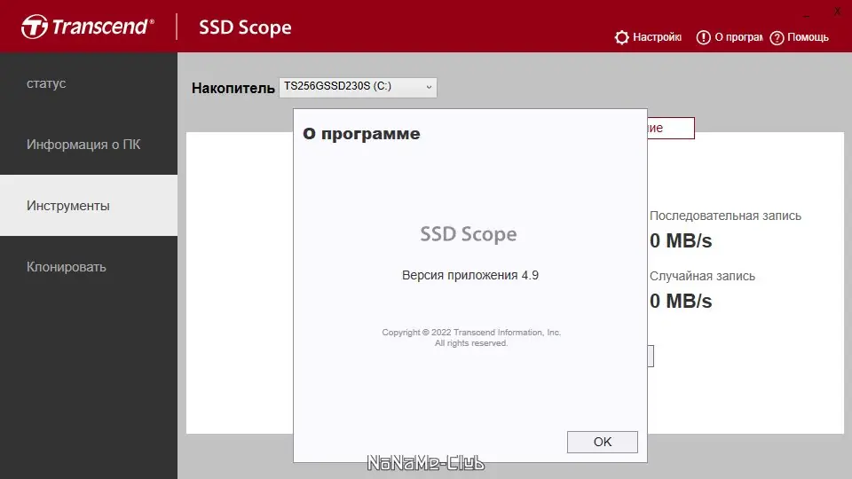Open the Информация о ПК section

(x=89, y=145)
